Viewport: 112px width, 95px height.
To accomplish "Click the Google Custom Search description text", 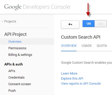I will [x=86, y=63].
